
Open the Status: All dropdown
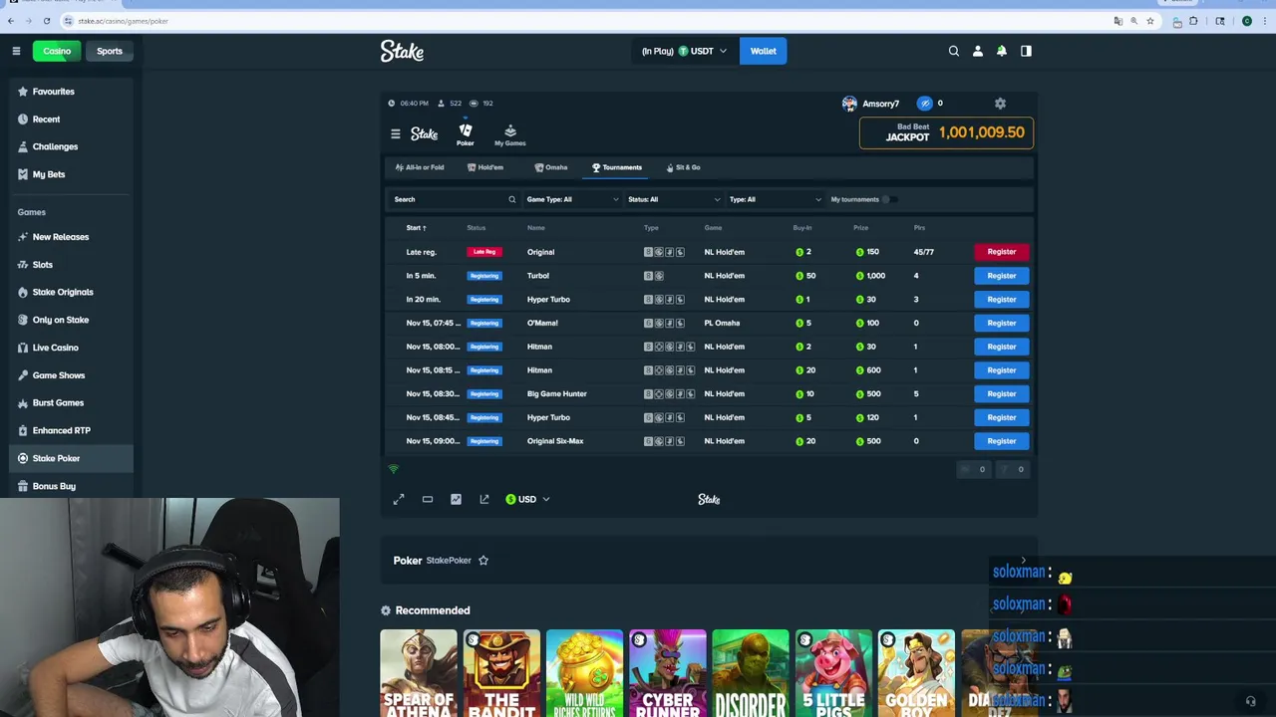tap(673, 199)
